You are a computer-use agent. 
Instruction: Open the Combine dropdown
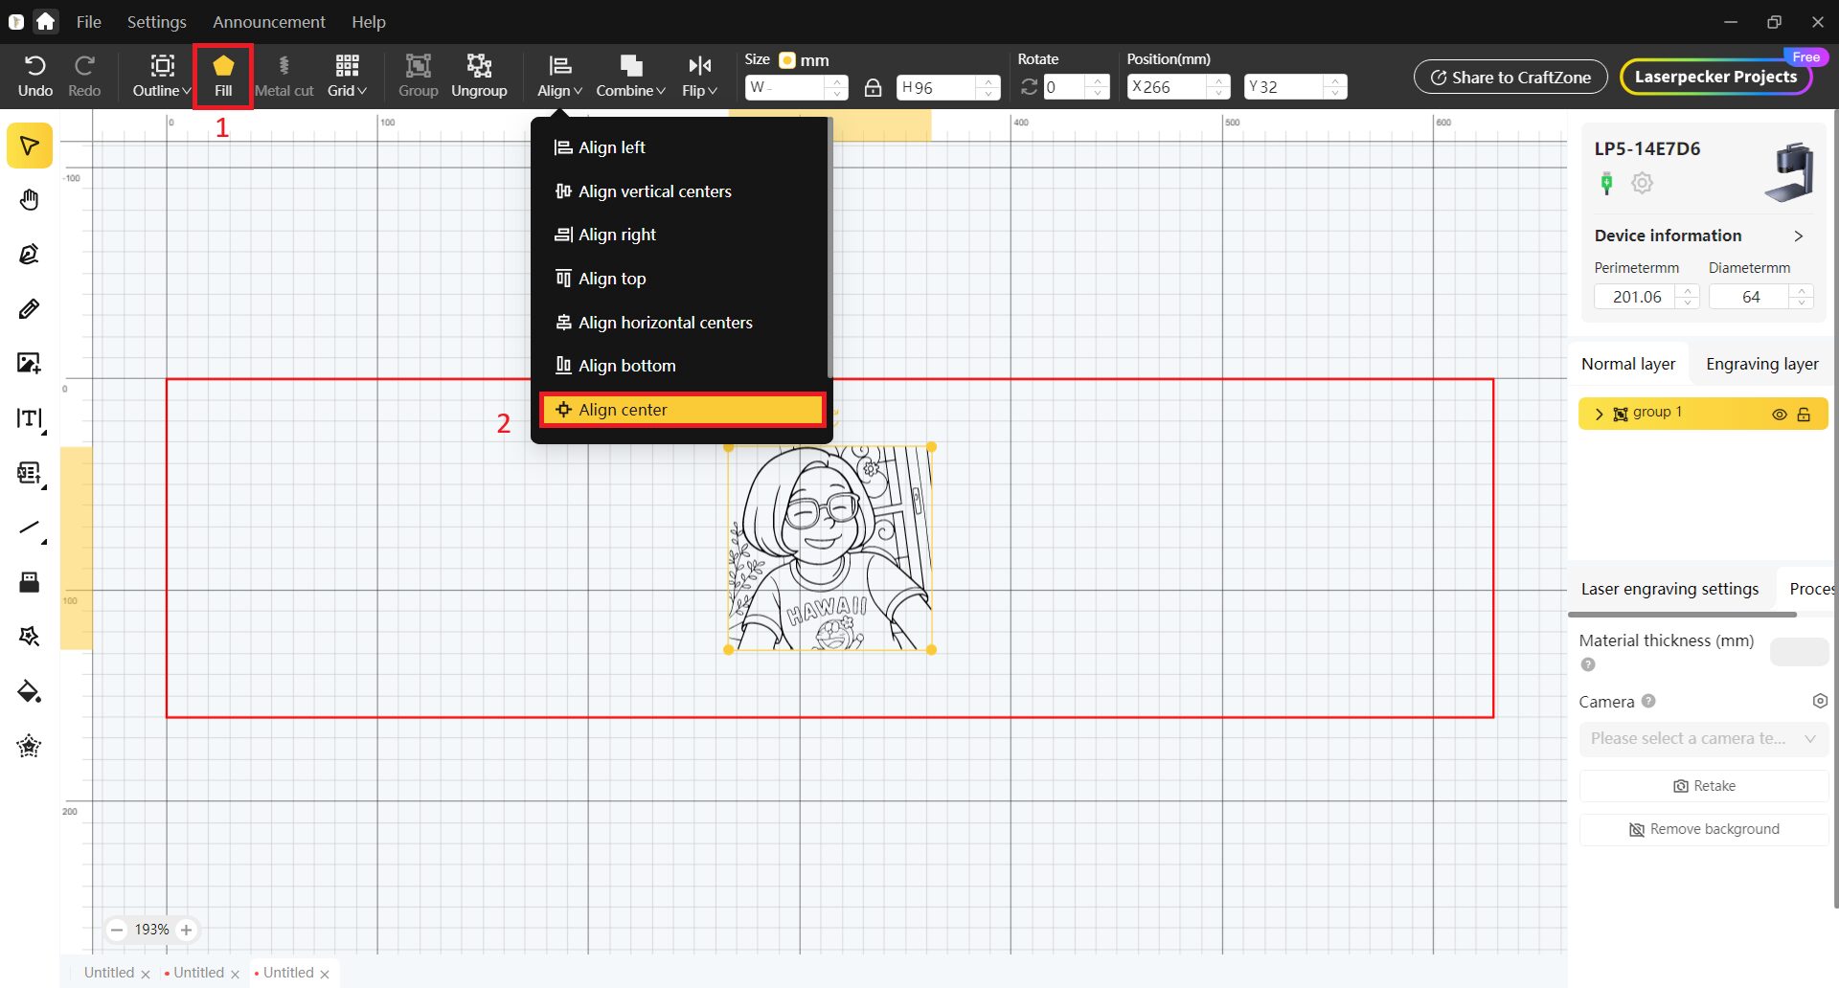(x=630, y=77)
